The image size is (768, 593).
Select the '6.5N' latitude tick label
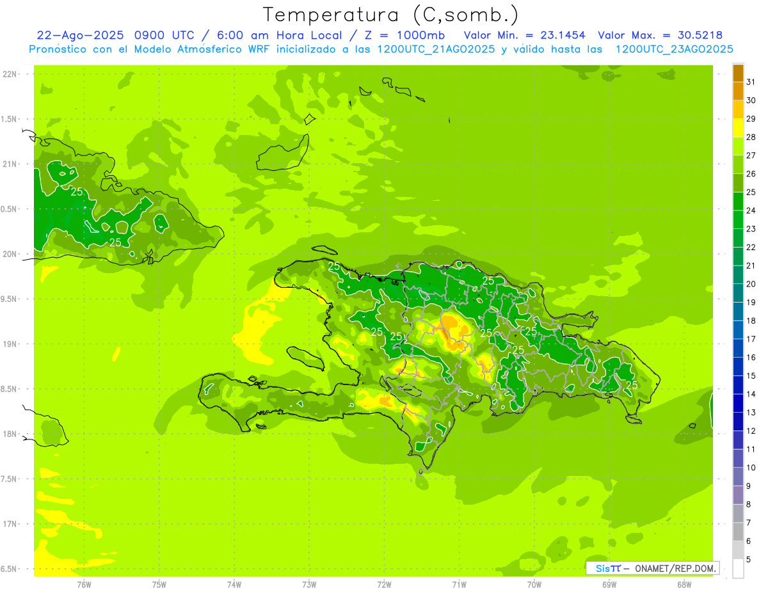(10, 569)
